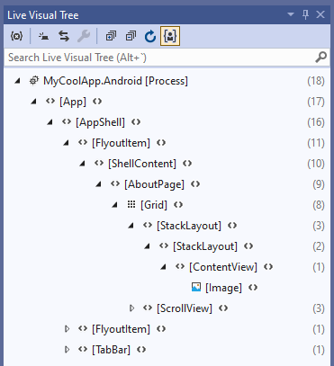This screenshot has width=334, height=366.
Task: Click the element icon before [App]
Action: tap(50, 102)
